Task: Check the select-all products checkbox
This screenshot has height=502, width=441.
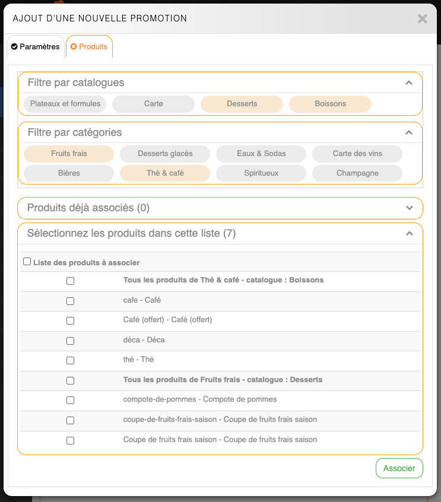Action: point(27,262)
